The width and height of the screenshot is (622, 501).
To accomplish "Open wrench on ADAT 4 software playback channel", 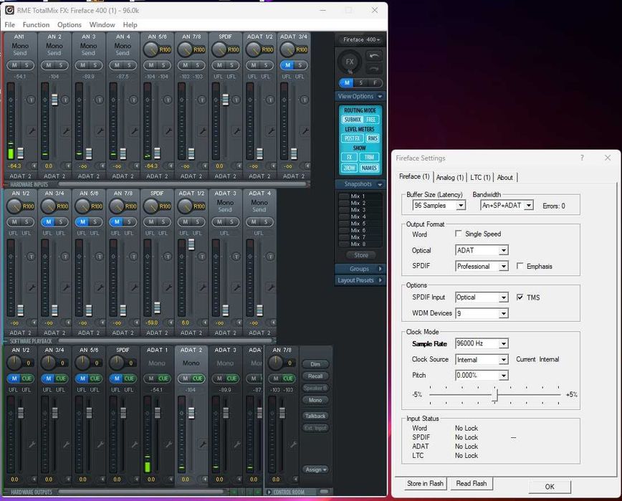I will click(x=271, y=287).
